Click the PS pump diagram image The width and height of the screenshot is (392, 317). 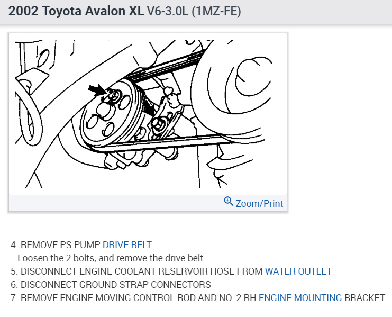pyautogui.click(x=148, y=114)
